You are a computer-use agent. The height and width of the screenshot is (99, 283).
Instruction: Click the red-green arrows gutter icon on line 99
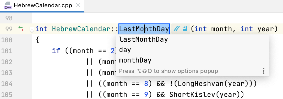(x=21, y=29)
